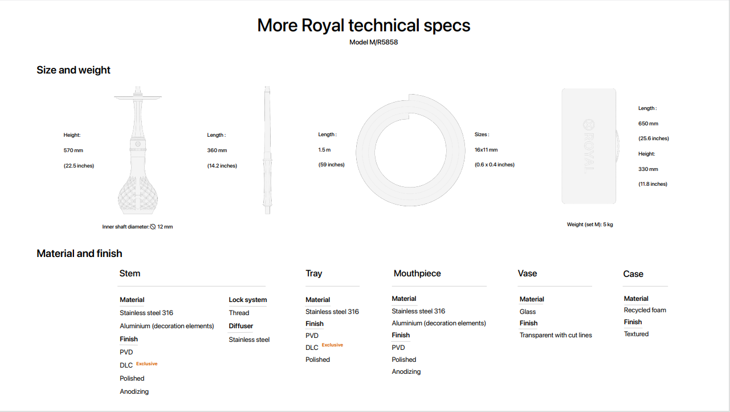Screen dimensions: 730x412
Task: Click the "Sizes :" label
Action: (482, 134)
